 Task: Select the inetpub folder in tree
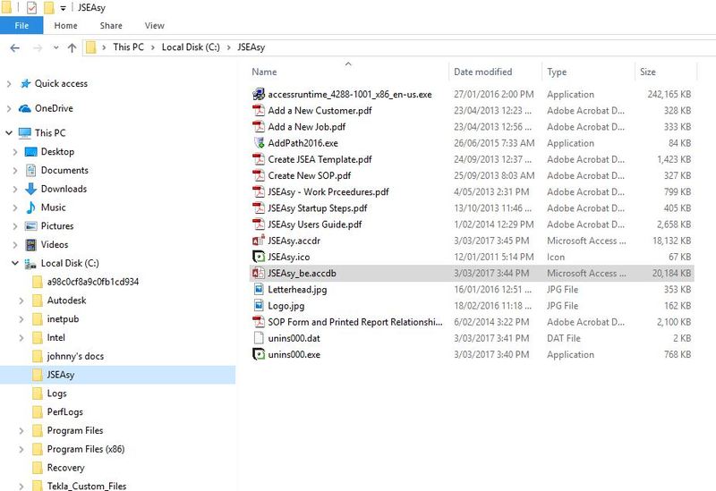[63, 319]
